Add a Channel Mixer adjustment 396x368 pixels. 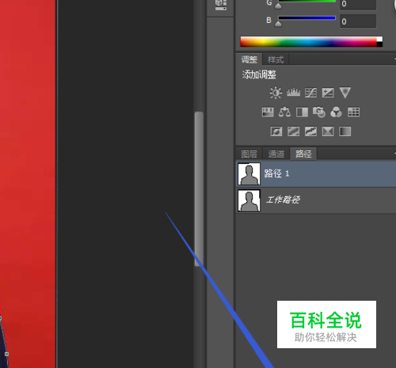pyautogui.click(x=336, y=112)
